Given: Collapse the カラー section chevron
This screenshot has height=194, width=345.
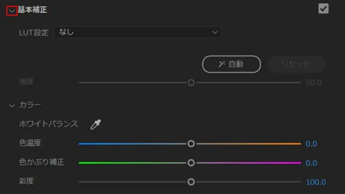Looking at the screenshot, I should [x=12, y=106].
